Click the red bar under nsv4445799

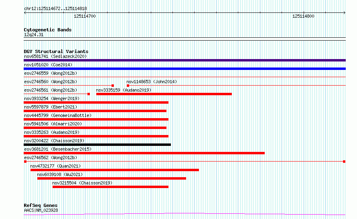[x=96, y=119]
